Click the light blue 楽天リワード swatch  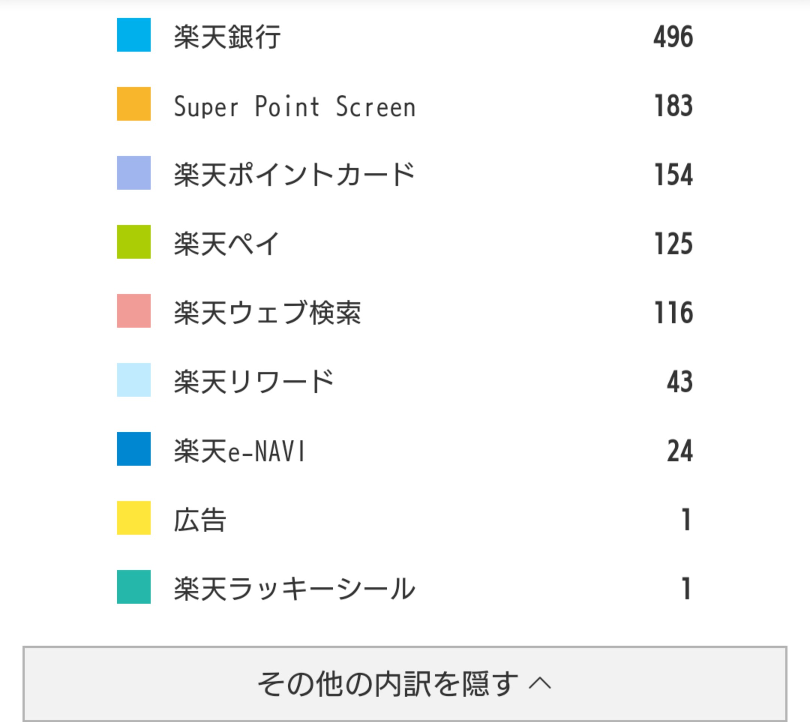[x=133, y=380]
